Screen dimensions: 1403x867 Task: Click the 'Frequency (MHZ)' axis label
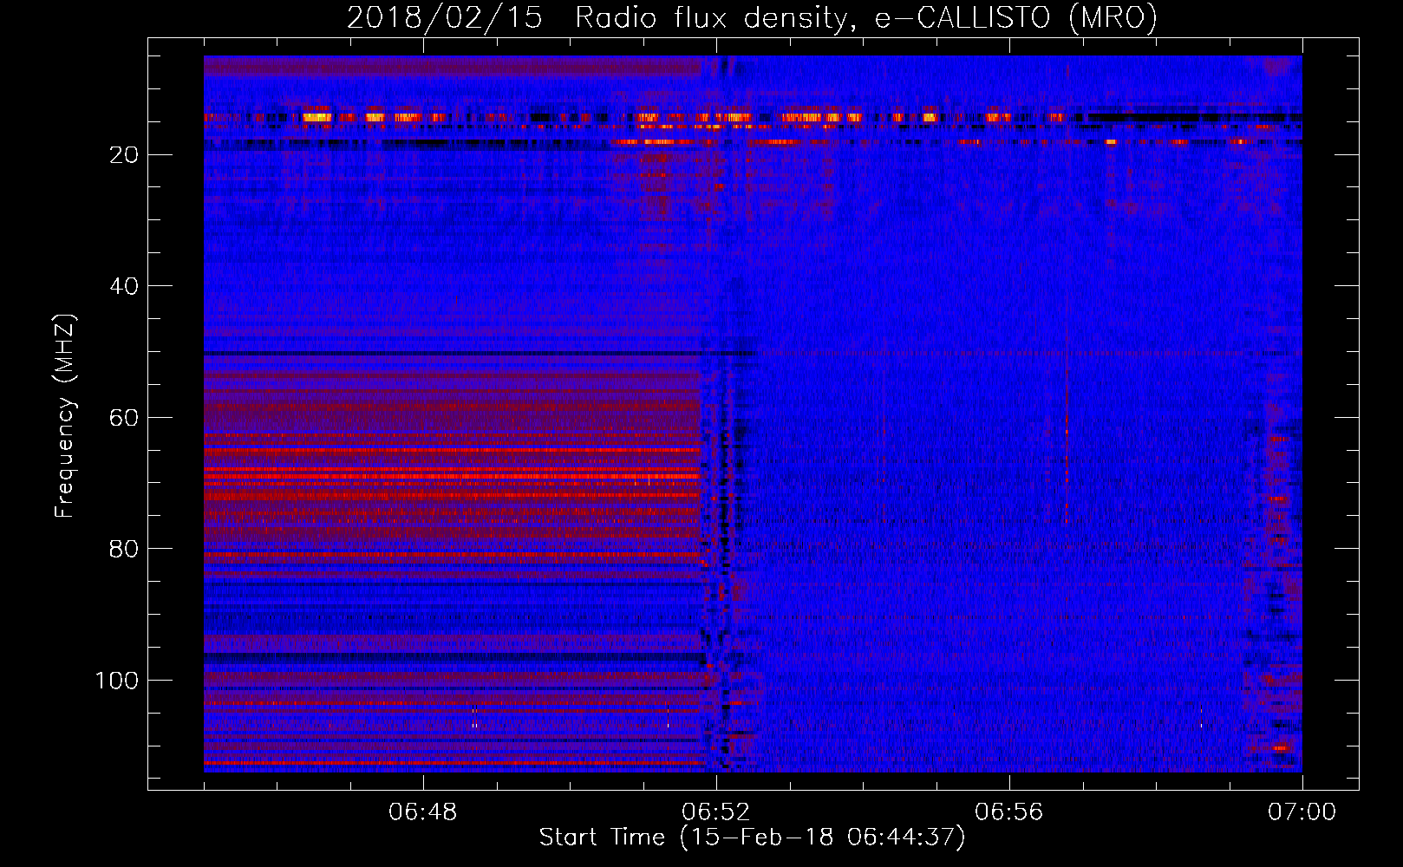click(65, 416)
